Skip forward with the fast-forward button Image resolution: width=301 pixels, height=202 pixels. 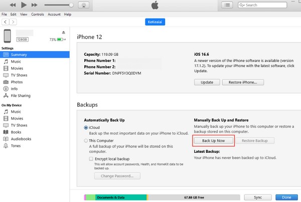(x=34, y=5)
